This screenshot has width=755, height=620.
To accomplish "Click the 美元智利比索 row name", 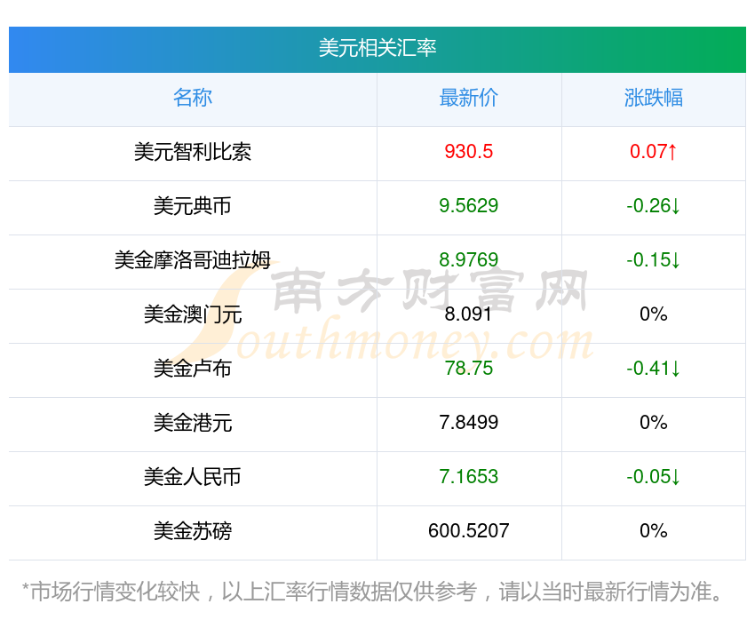I will [193, 152].
